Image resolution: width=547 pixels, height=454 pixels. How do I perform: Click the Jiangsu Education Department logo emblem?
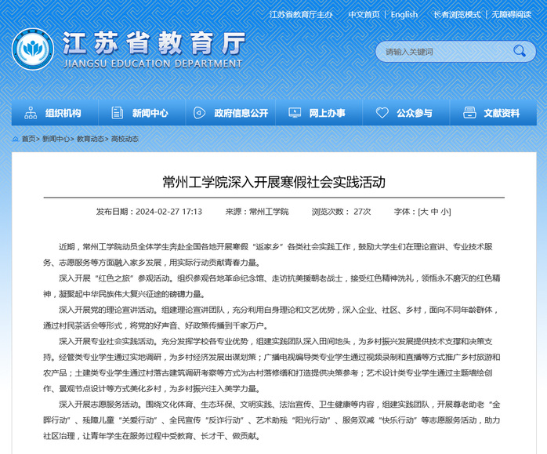[x=32, y=49]
